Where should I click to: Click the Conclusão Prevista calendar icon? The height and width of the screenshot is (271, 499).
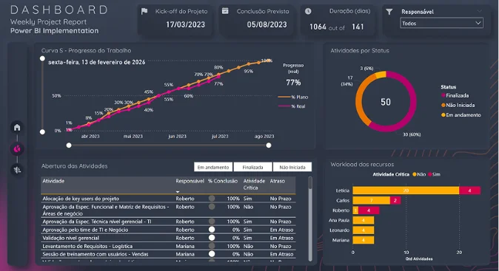225,11
